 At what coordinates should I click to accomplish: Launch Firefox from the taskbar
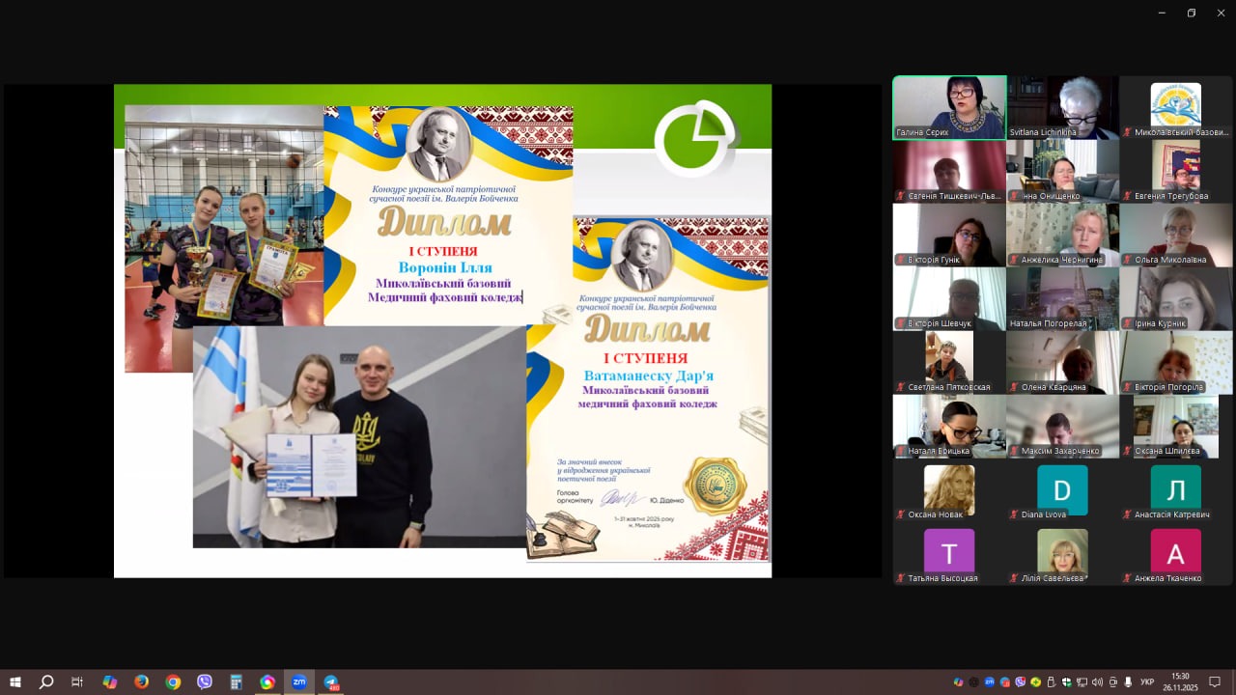141,682
